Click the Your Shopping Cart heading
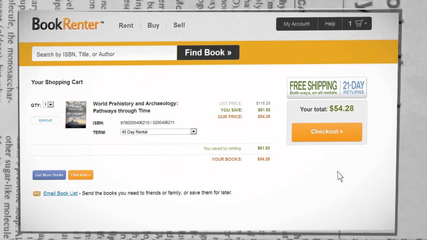The width and height of the screenshot is (427, 240). click(x=57, y=82)
